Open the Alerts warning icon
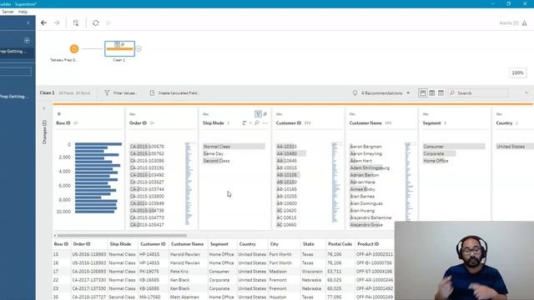The image size is (534, 300). (x=525, y=22)
